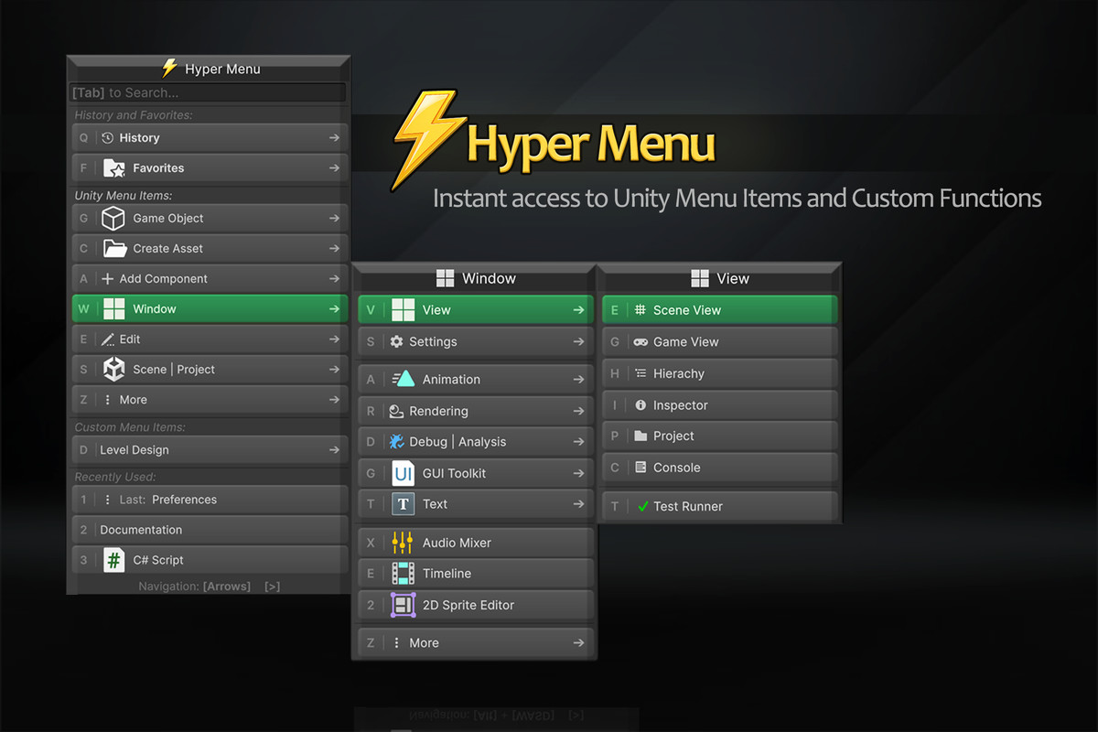The width and height of the screenshot is (1098, 732).
Task: Expand the Animation submenu arrow
Action: point(578,380)
